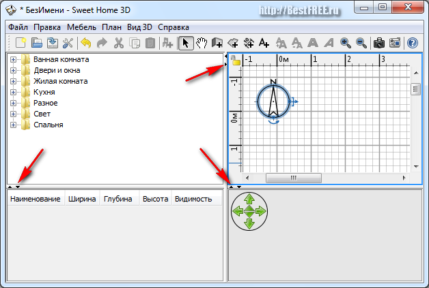Turn 3D view left with green arrow
This screenshot has width=429, height=288.
coord(238,211)
